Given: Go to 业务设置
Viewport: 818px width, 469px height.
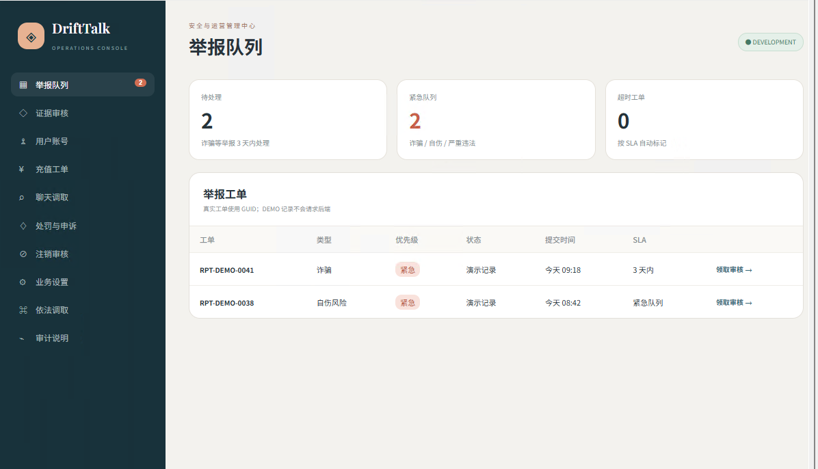Looking at the screenshot, I should click(x=83, y=282).
